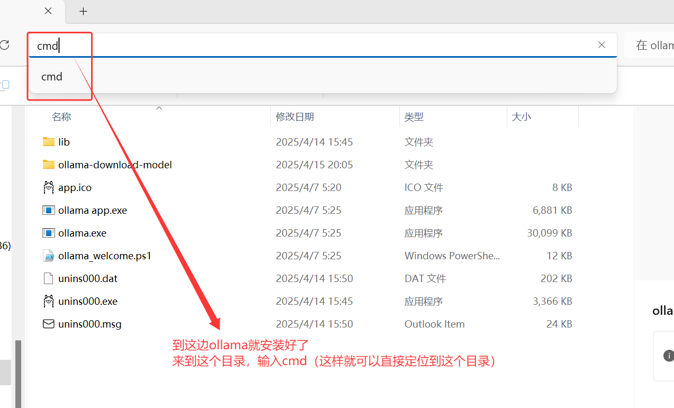Click the unins000.msg envelope icon

click(49, 324)
